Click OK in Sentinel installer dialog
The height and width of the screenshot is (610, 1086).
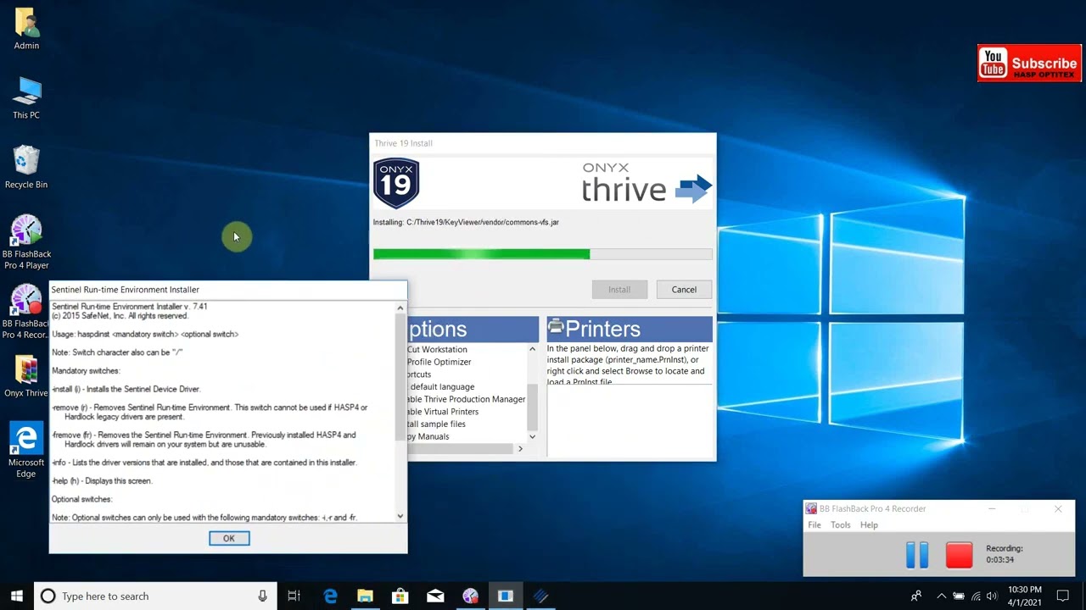229,539
